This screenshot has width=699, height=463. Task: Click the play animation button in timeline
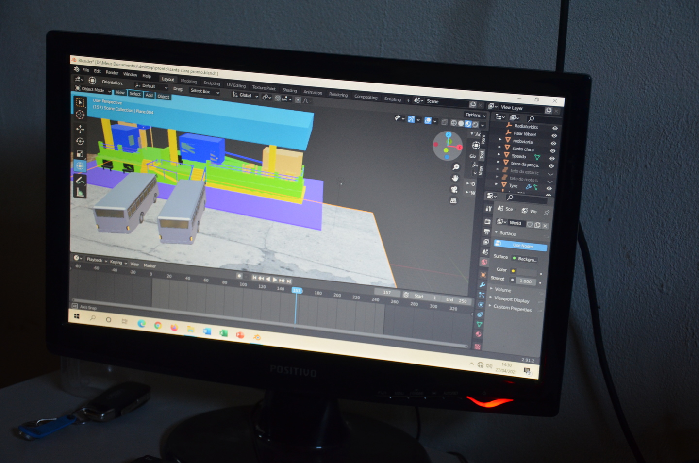[275, 280]
